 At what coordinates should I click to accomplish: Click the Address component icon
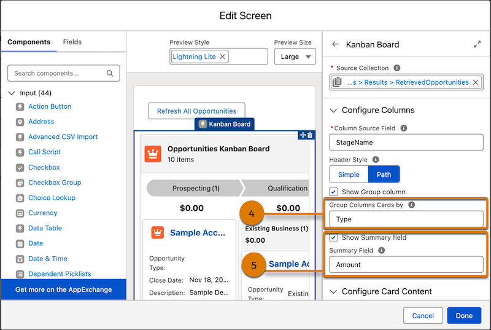click(x=20, y=122)
